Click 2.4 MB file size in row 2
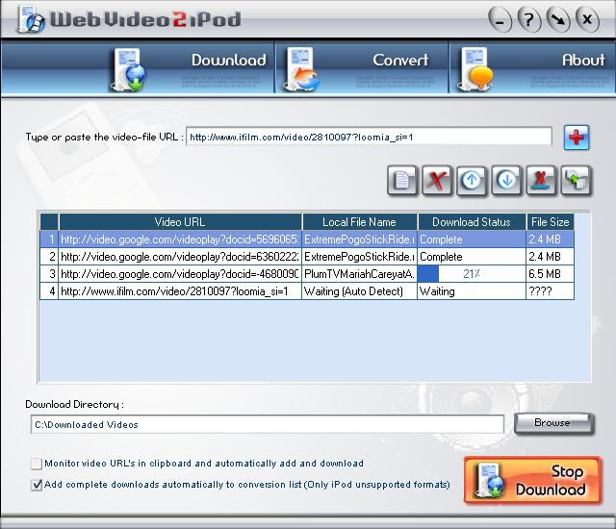This screenshot has height=529, width=616. (x=550, y=257)
